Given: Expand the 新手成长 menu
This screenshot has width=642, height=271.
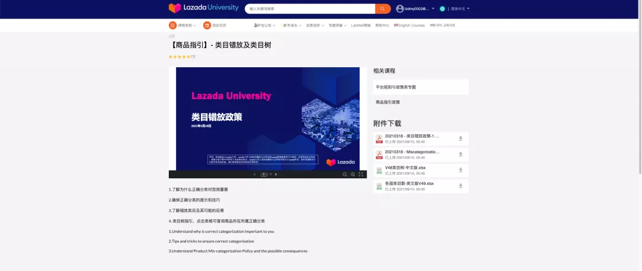Looking at the screenshot, I should (291, 26).
